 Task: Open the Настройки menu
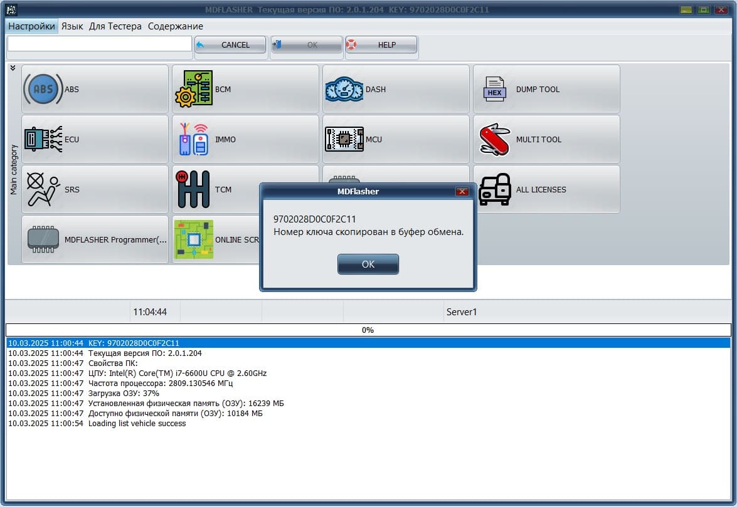pyautogui.click(x=31, y=26)
